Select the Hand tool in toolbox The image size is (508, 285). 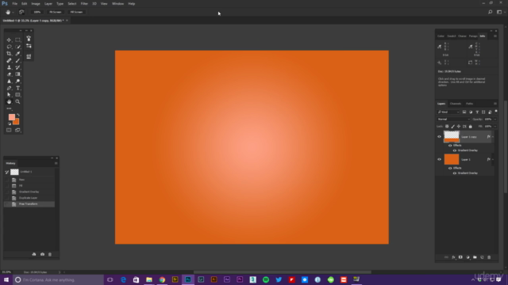9,101
